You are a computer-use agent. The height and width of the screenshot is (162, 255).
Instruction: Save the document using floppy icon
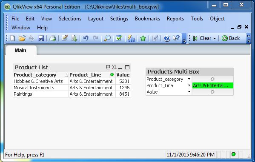click(41, 38)
